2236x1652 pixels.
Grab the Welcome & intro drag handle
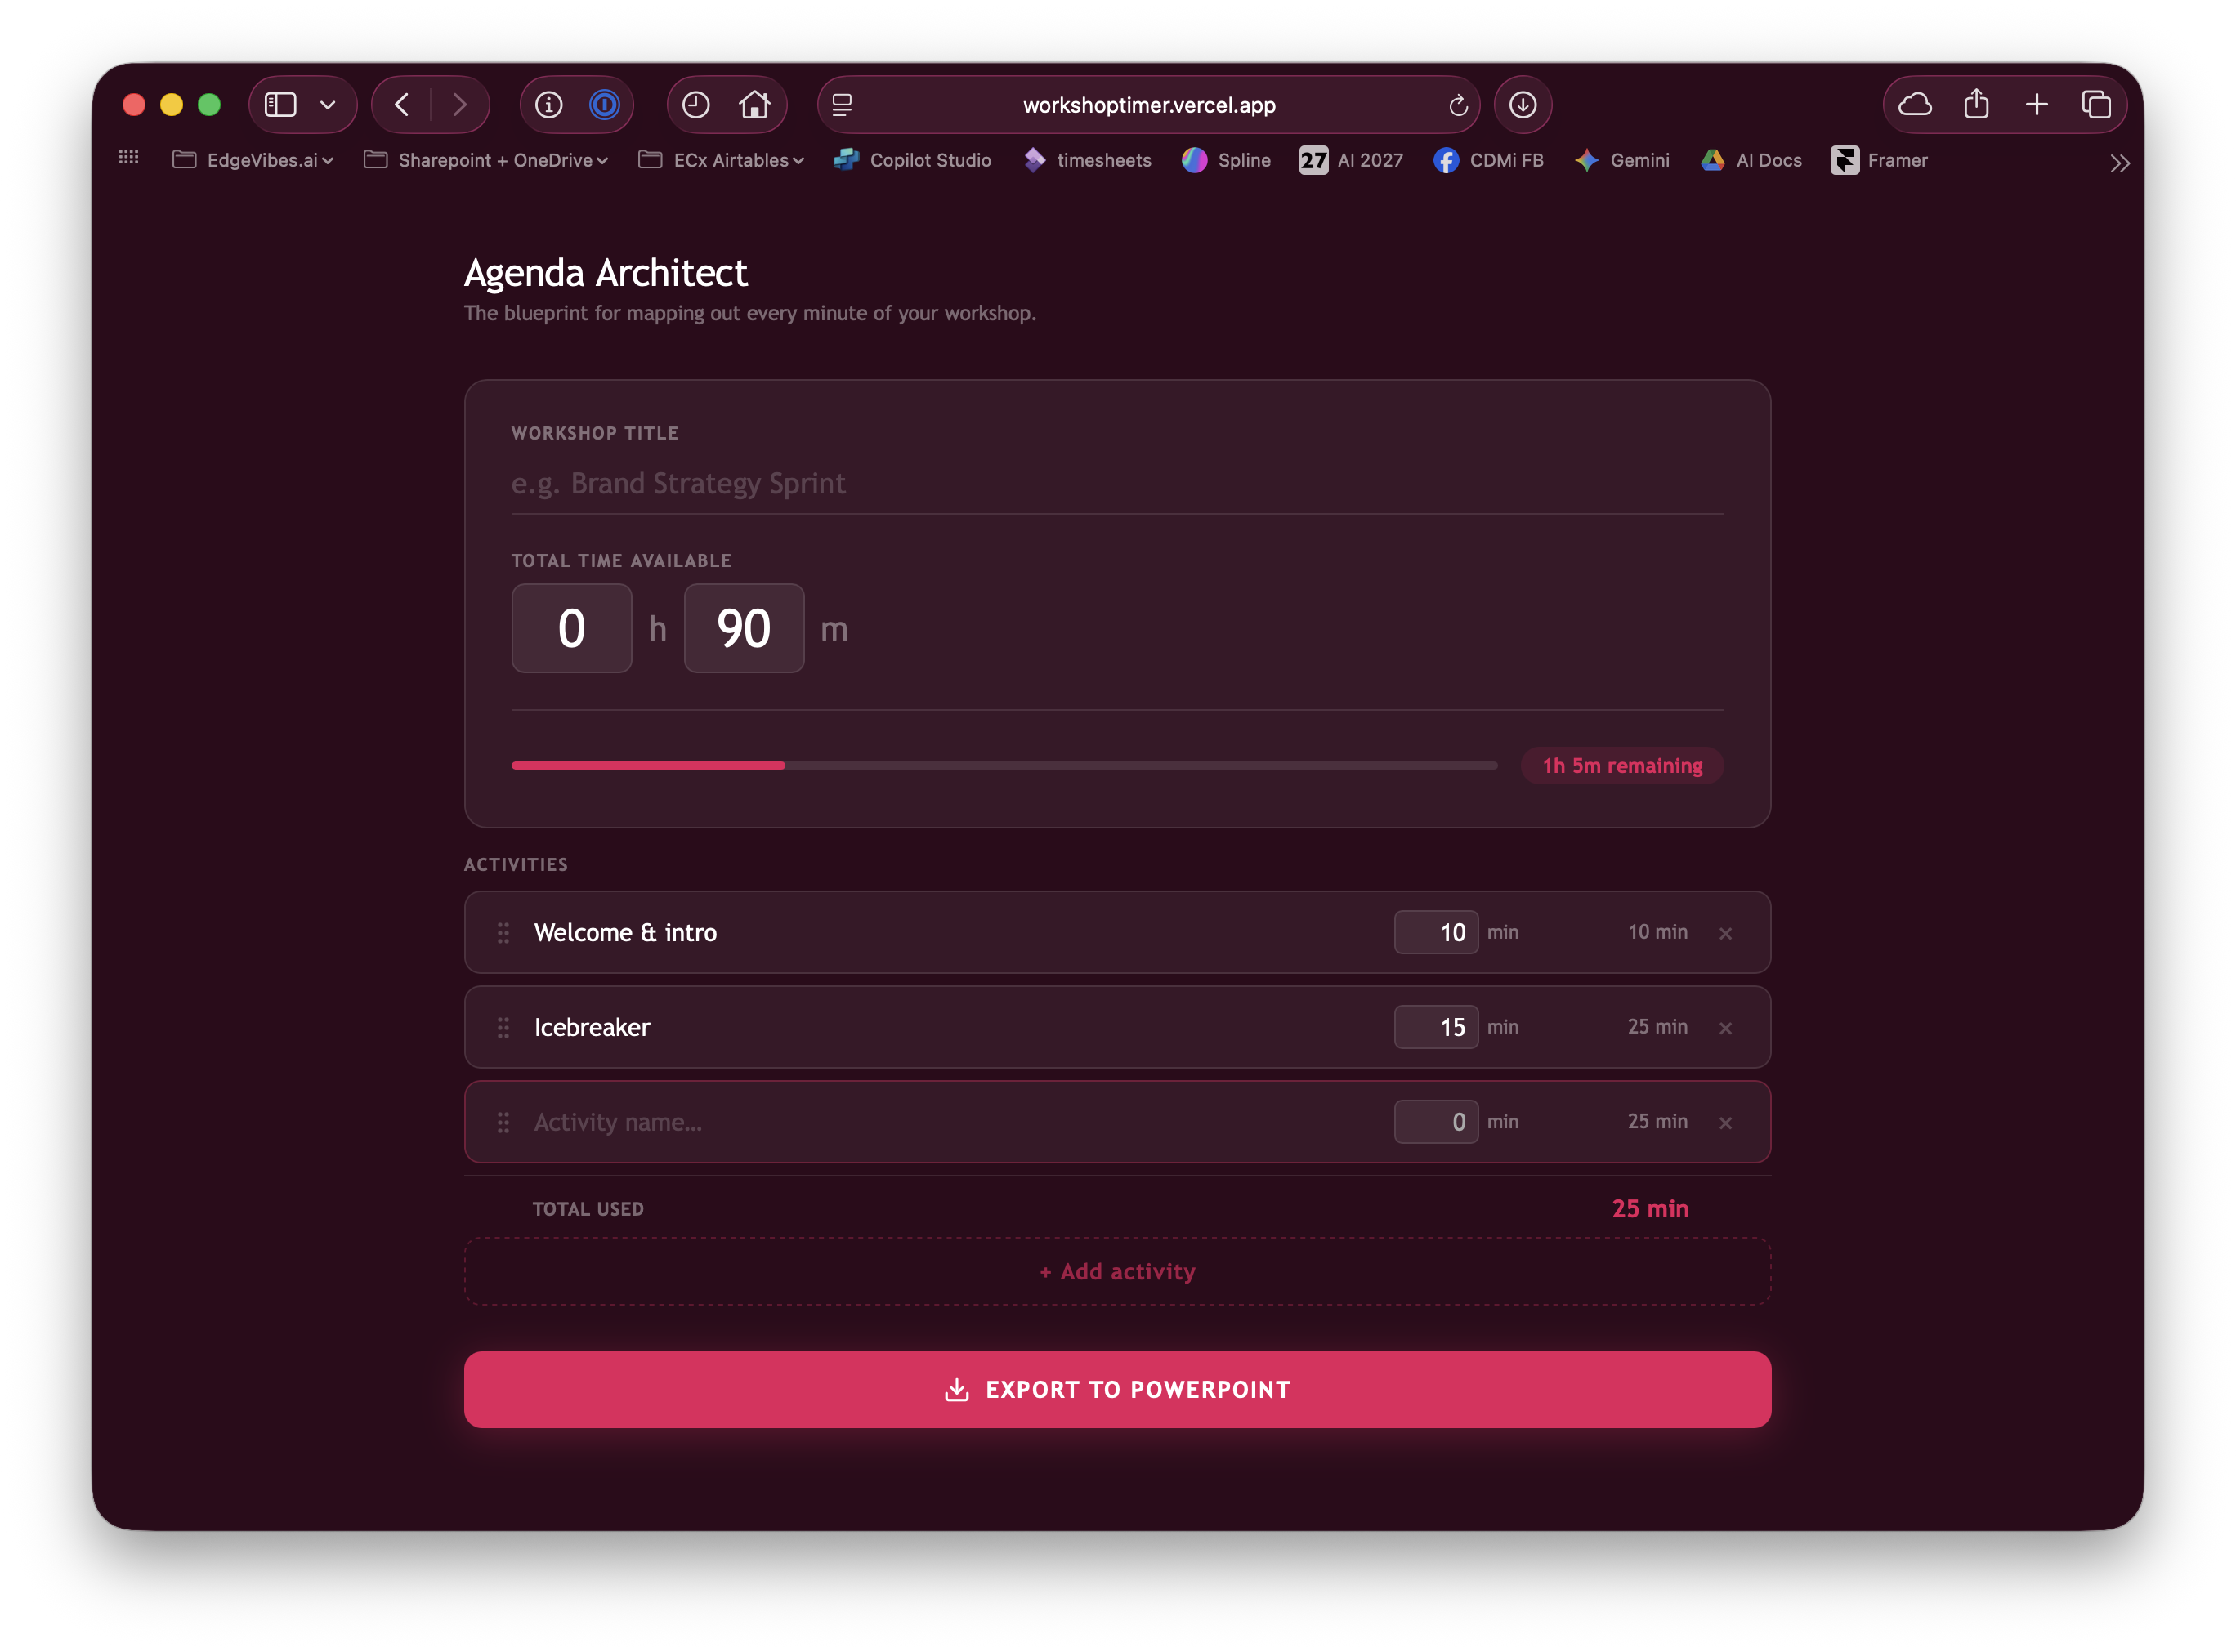click(x=503, y=932)
